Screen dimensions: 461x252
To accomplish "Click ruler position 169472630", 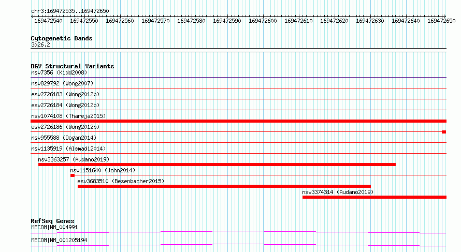I will (x=370, y=21).
